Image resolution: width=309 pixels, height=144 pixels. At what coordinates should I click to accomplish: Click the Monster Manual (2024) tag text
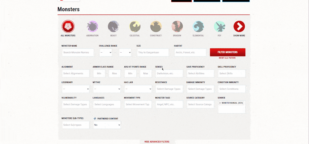(x=232, y=103)
